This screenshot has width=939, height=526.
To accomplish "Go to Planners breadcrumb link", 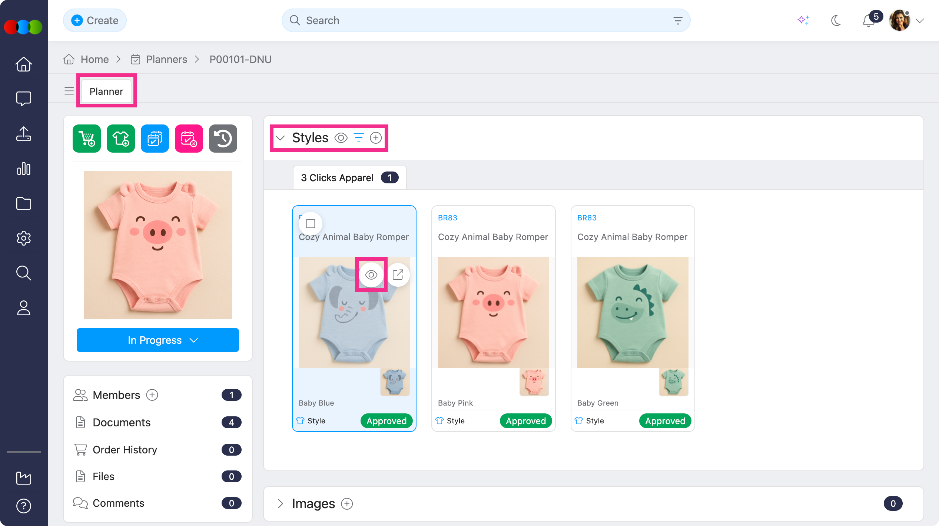I will (166, 59).
